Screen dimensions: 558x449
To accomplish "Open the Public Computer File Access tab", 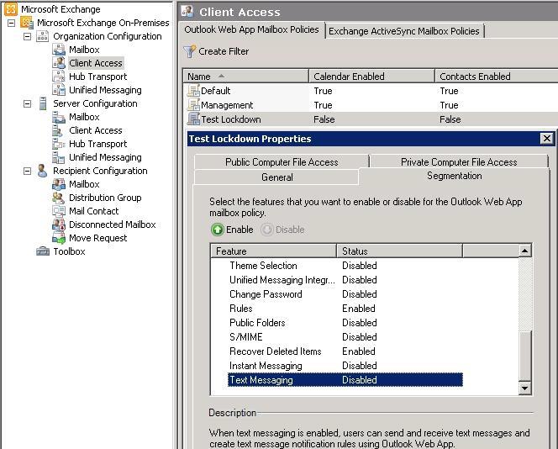I will (282, 162).
